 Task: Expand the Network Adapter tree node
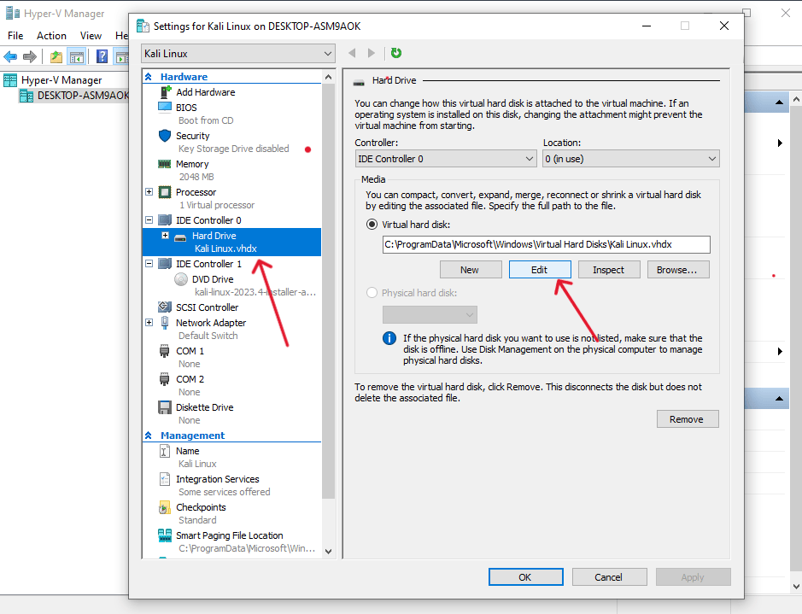(x=149, y=323)
